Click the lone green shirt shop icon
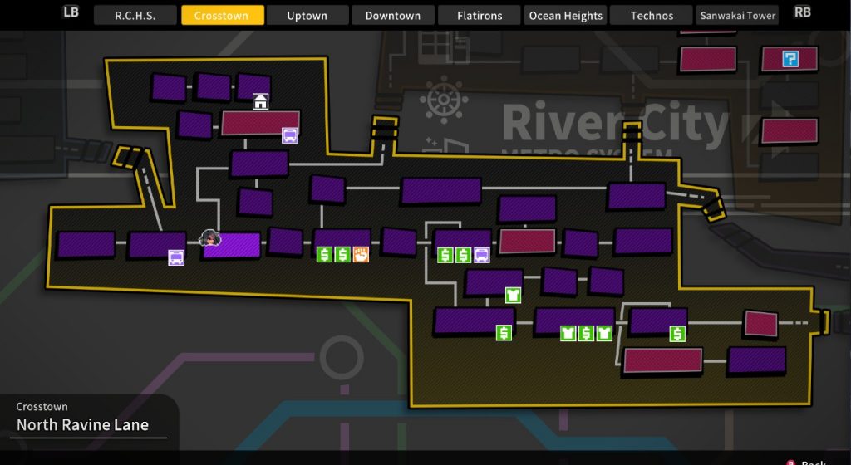Image resolution: width=851 pixels, height=465 pixels. 514,296
